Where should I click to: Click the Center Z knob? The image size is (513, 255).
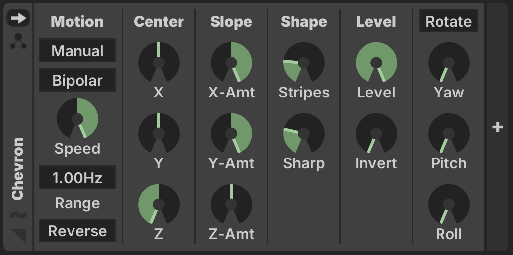(x=159, y=204)
